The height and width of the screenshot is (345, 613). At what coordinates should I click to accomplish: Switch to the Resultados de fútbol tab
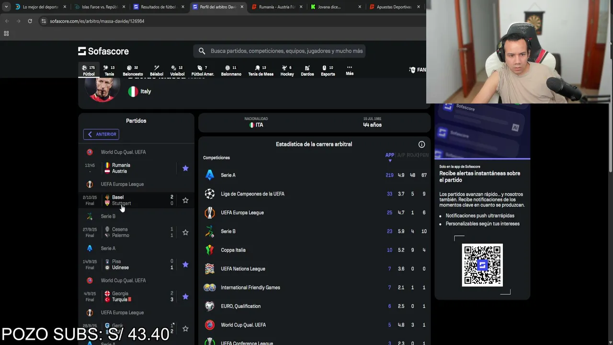[x=158, y=7]
